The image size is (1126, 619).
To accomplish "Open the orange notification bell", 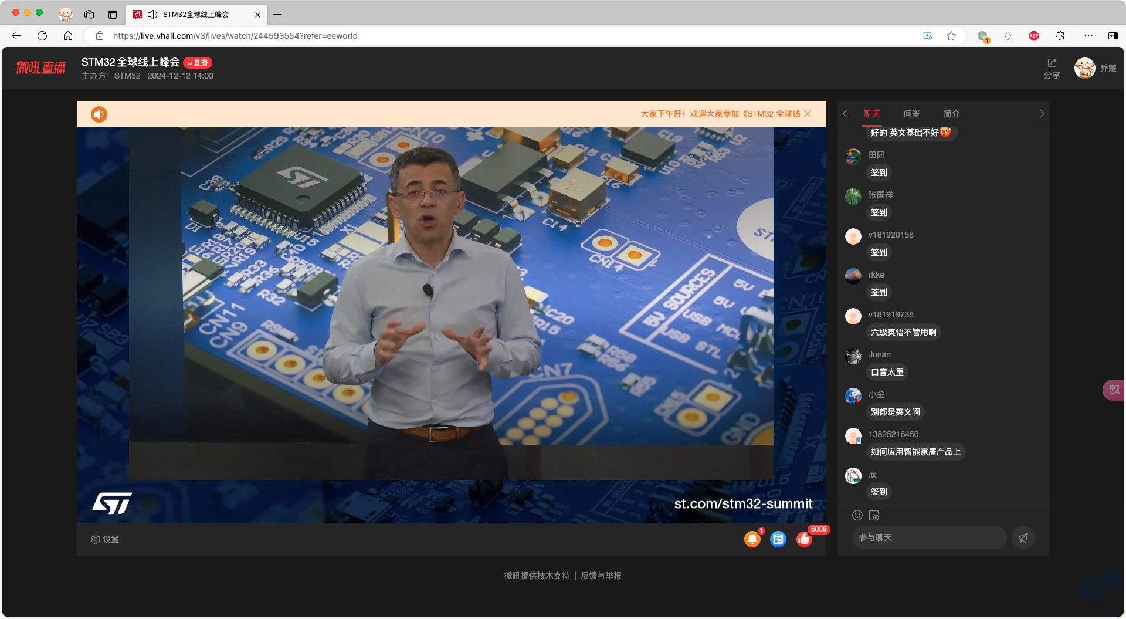I will (752, 539).
